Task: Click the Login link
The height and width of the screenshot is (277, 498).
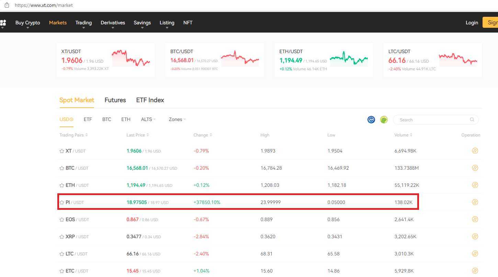Action: coord(472,23)
